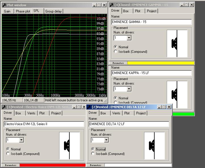205x168 pixels.
Task: Select Iso-barik (Compound) in Electro-Voice window
Action: coord(23,154)
